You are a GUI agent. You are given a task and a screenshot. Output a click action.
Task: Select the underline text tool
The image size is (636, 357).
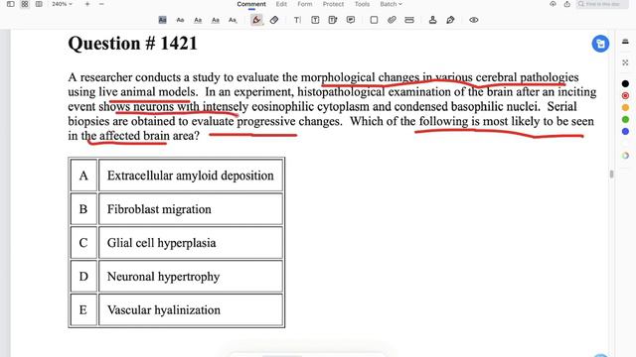(x=198, y=20)
